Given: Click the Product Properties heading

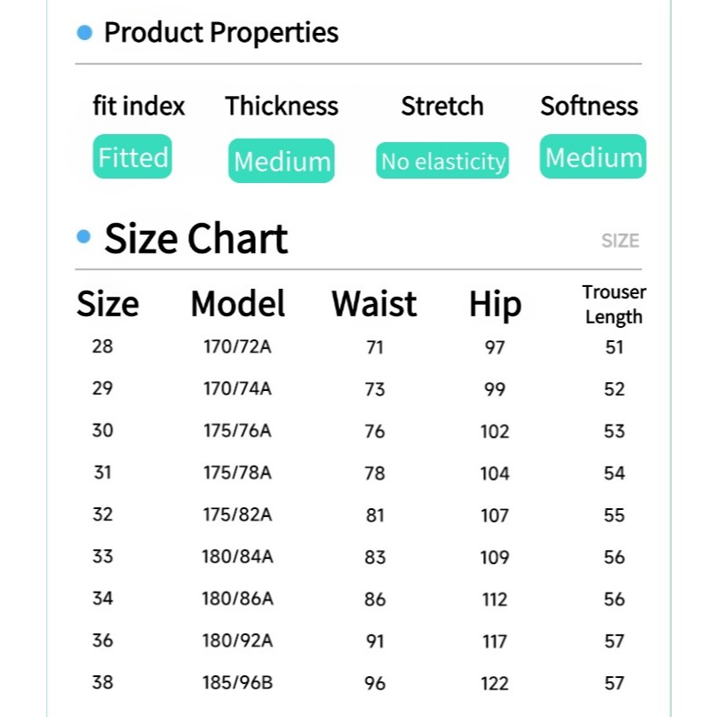Looking at the screenshot, I should pos(221,33).
